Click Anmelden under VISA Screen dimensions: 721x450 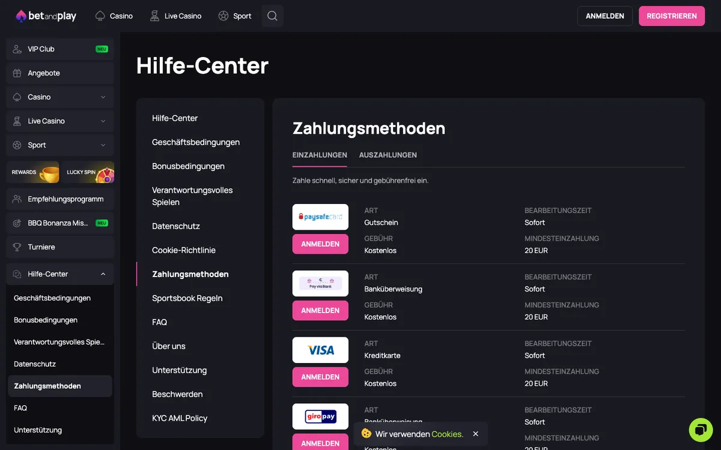(x=320, y=377)
